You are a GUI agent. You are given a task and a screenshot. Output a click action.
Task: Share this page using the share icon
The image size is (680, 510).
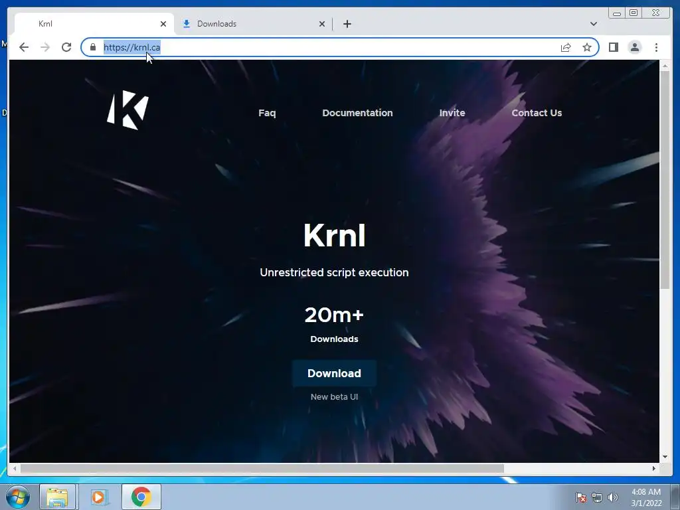[566, 47]
